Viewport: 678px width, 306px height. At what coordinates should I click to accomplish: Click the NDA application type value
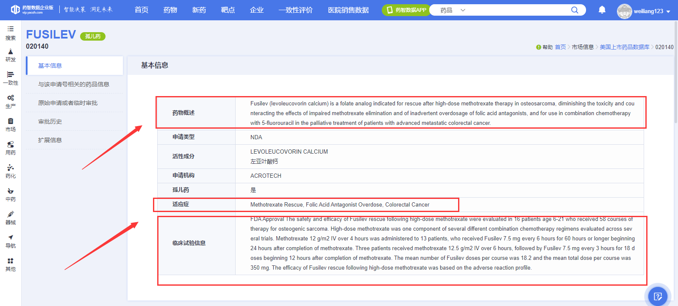(256, 137)
